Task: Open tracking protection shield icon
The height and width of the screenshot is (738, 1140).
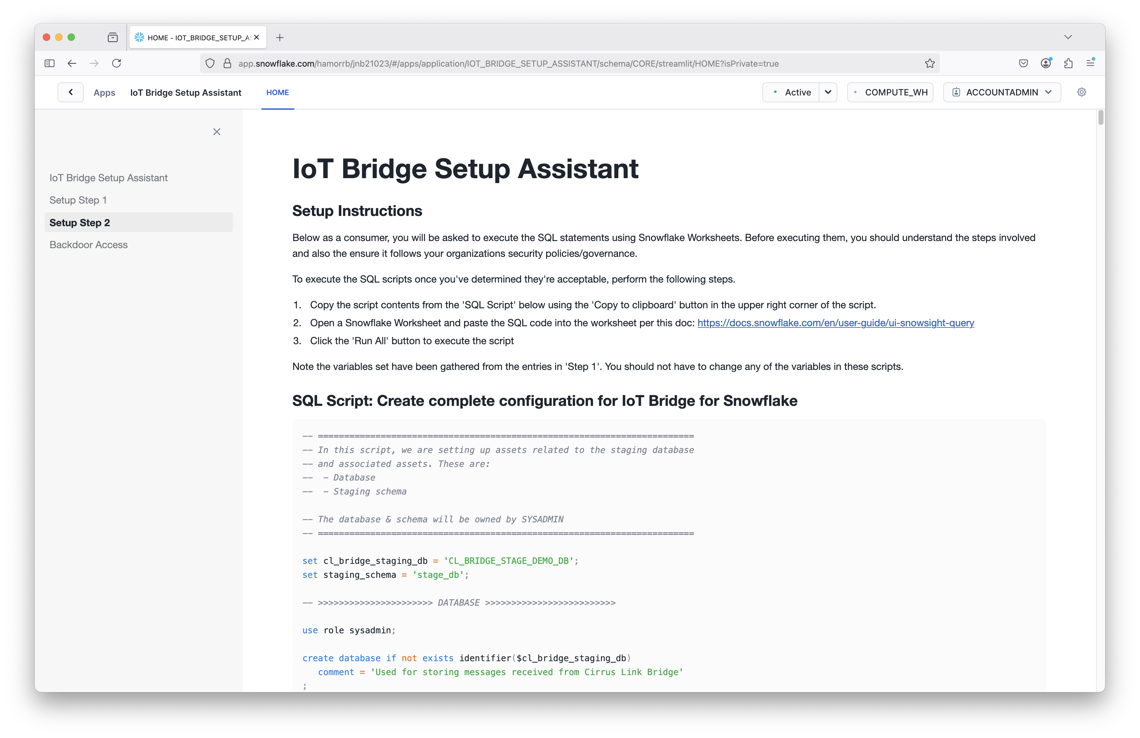Action: tap(210, 63)
